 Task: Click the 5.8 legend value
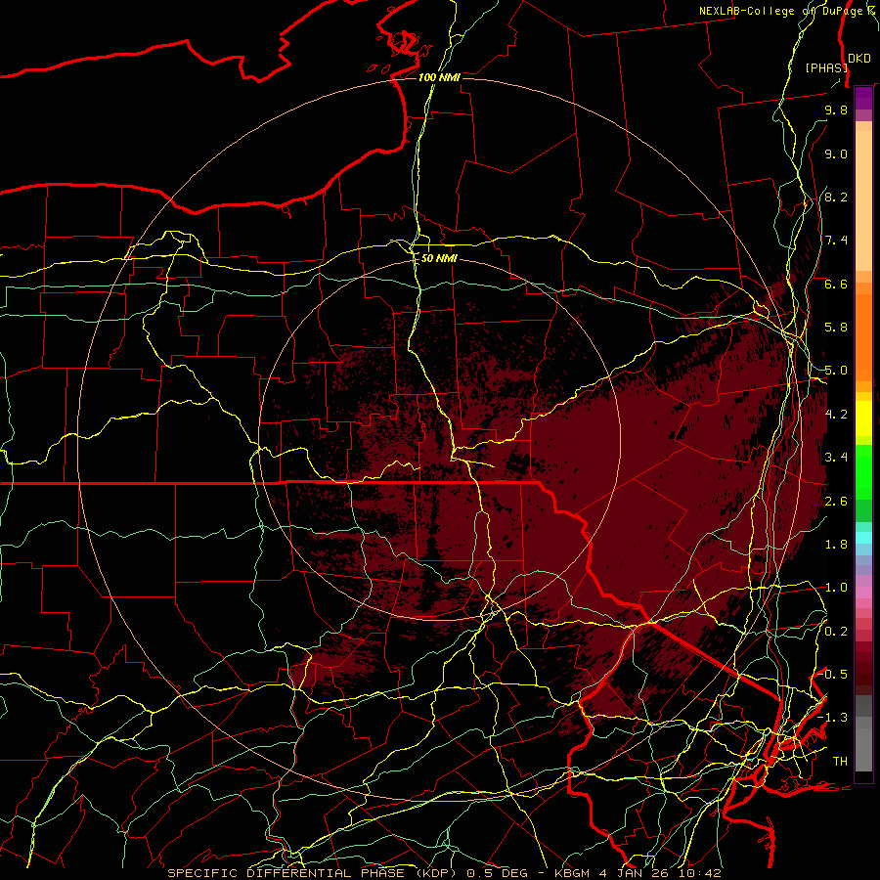click(836, 328)
